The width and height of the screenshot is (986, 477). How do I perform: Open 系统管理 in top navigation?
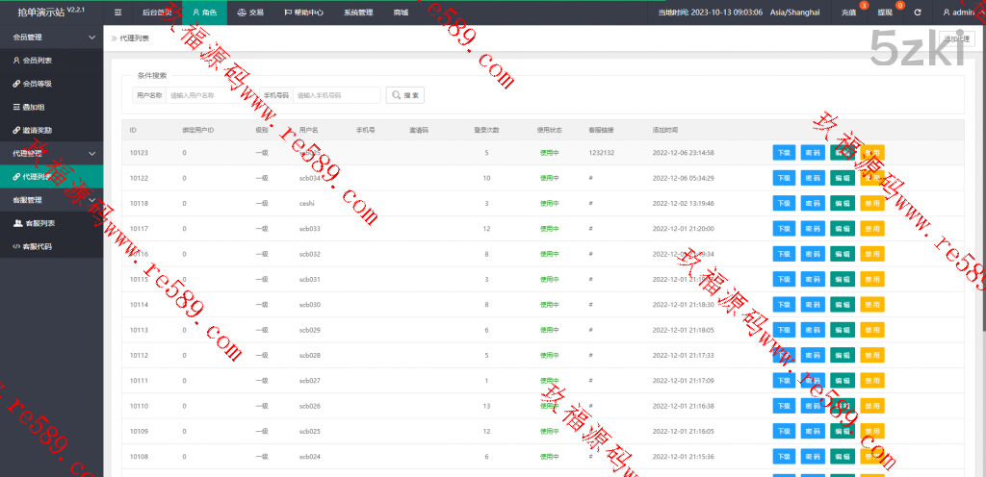[357, 13]
